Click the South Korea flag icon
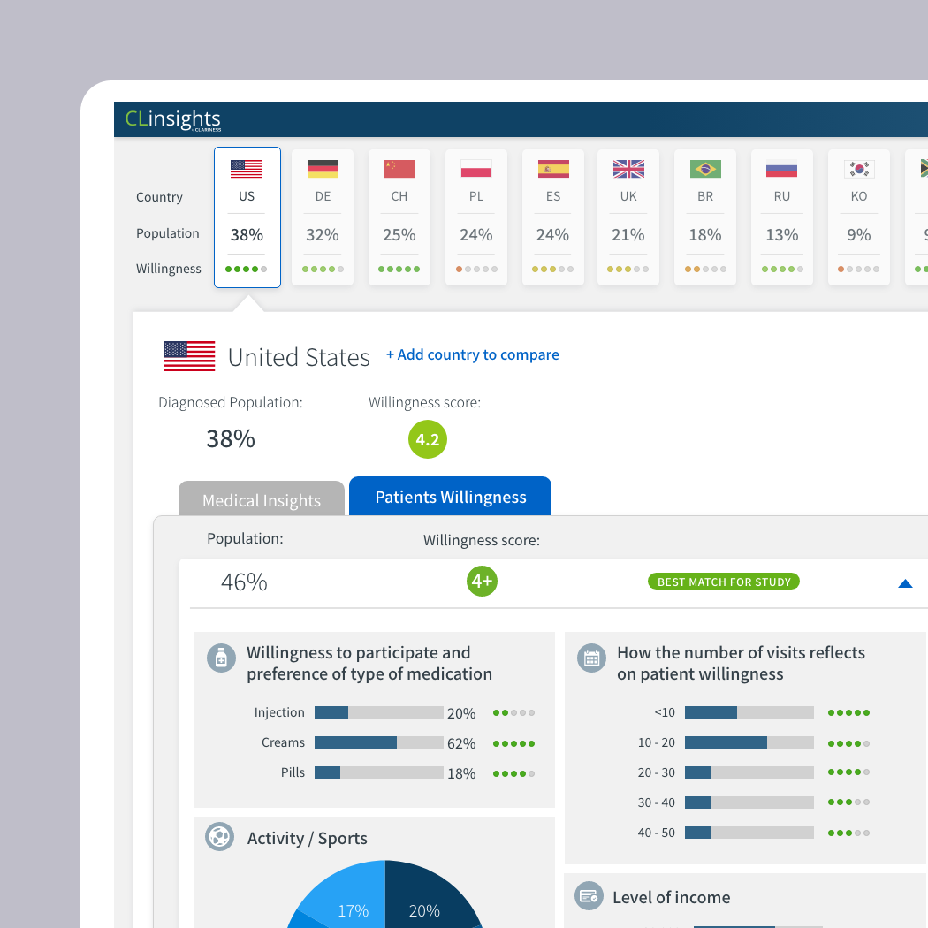The height and width of the screenshot is (928, 928). click(x=859, y=169)
